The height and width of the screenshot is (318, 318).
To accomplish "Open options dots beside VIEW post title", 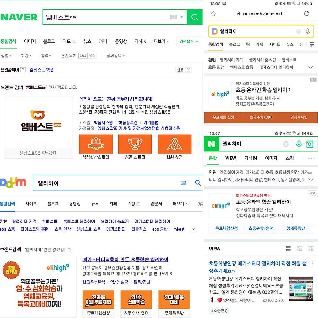I will point(312,263).
